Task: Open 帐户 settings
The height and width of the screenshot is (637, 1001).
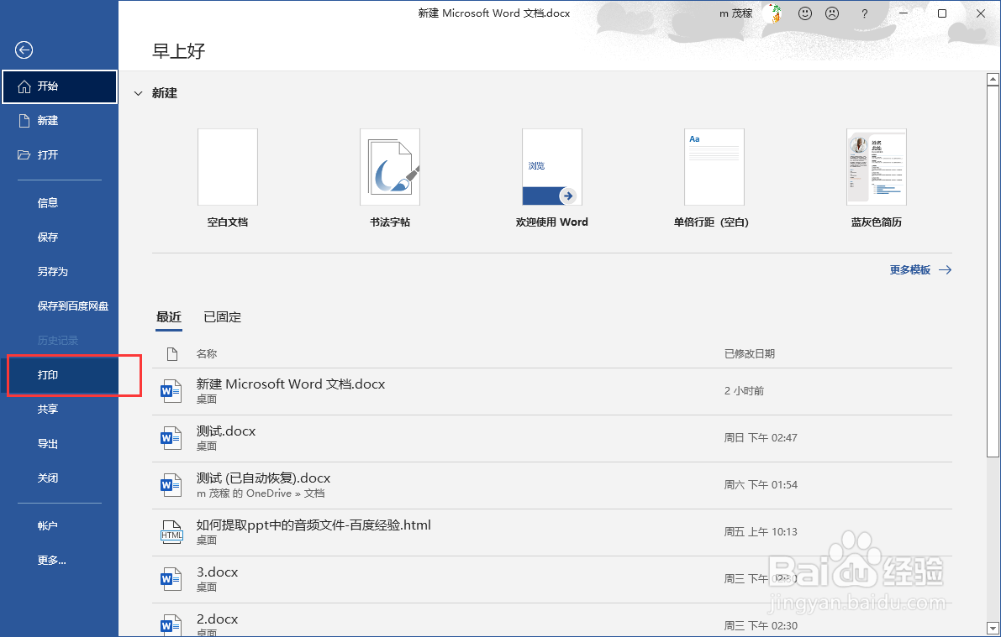Action: click(x=60, y=526)
